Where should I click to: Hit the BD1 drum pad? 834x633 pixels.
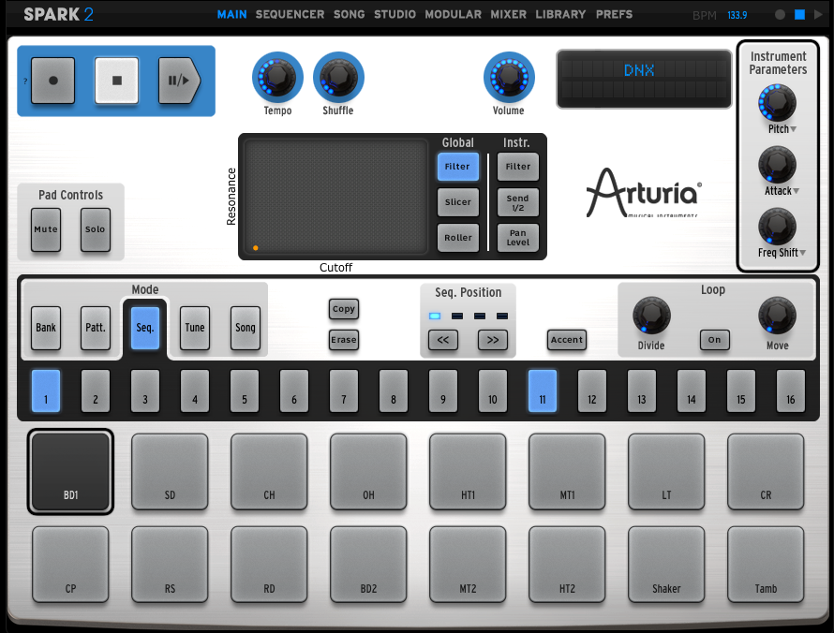[70, 471]
